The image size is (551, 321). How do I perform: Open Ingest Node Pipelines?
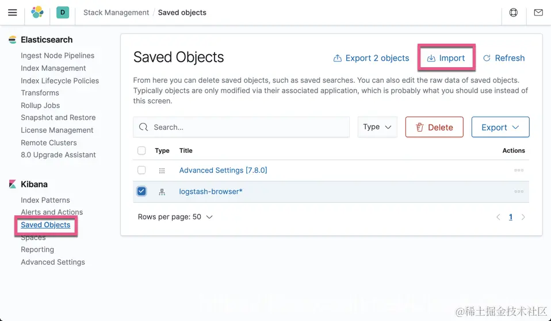(58, 56)
